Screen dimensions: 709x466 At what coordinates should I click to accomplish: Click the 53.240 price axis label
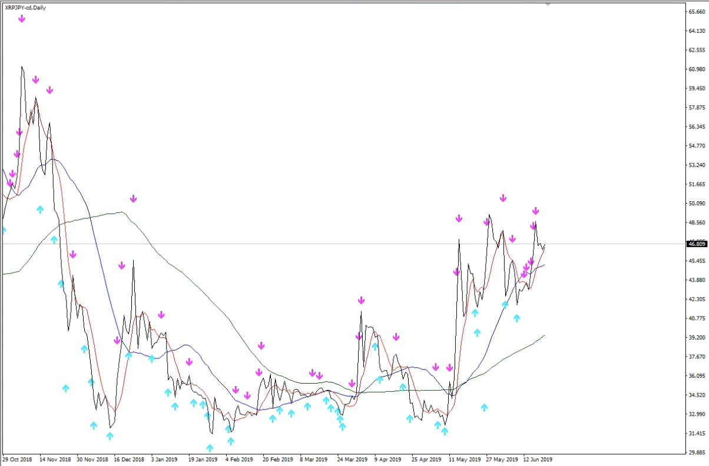[x=697, y=165]
